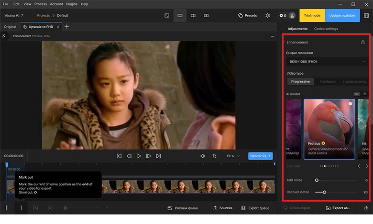Open the Plugins menu
Viewport: 373px width, 224px height.
pyautogui.click(x=72, y=4)
